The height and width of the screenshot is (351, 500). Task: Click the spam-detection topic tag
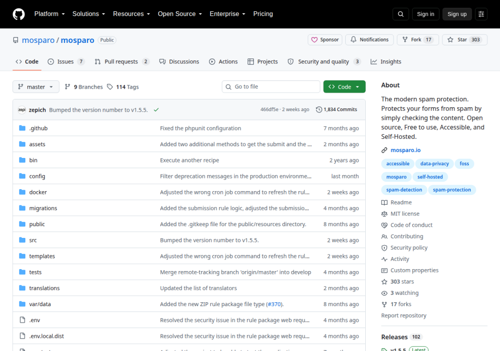point(404,190)
